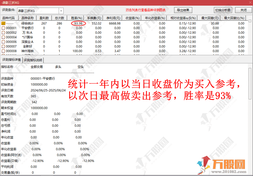Select the 全新好 row name
The image size is (253, 176).
point(27,46)
